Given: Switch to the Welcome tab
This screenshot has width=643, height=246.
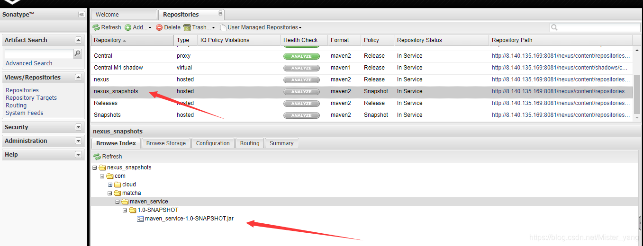Looking at the screenshot, I should 124,15.
